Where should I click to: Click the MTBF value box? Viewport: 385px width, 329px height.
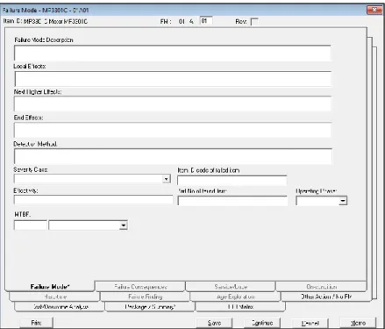pyautogui.click(x=31, y=225)
